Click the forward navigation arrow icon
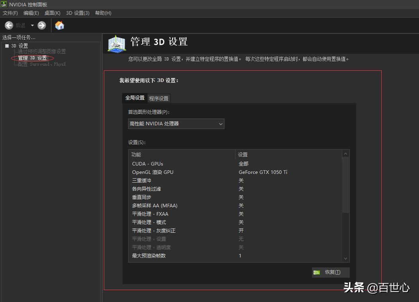 coord(41,25)
